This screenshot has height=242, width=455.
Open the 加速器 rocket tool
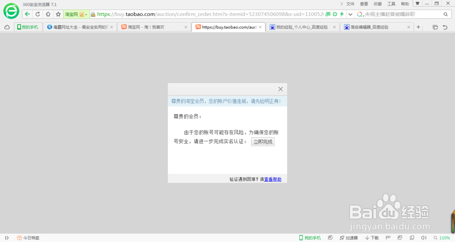point(349,237)
